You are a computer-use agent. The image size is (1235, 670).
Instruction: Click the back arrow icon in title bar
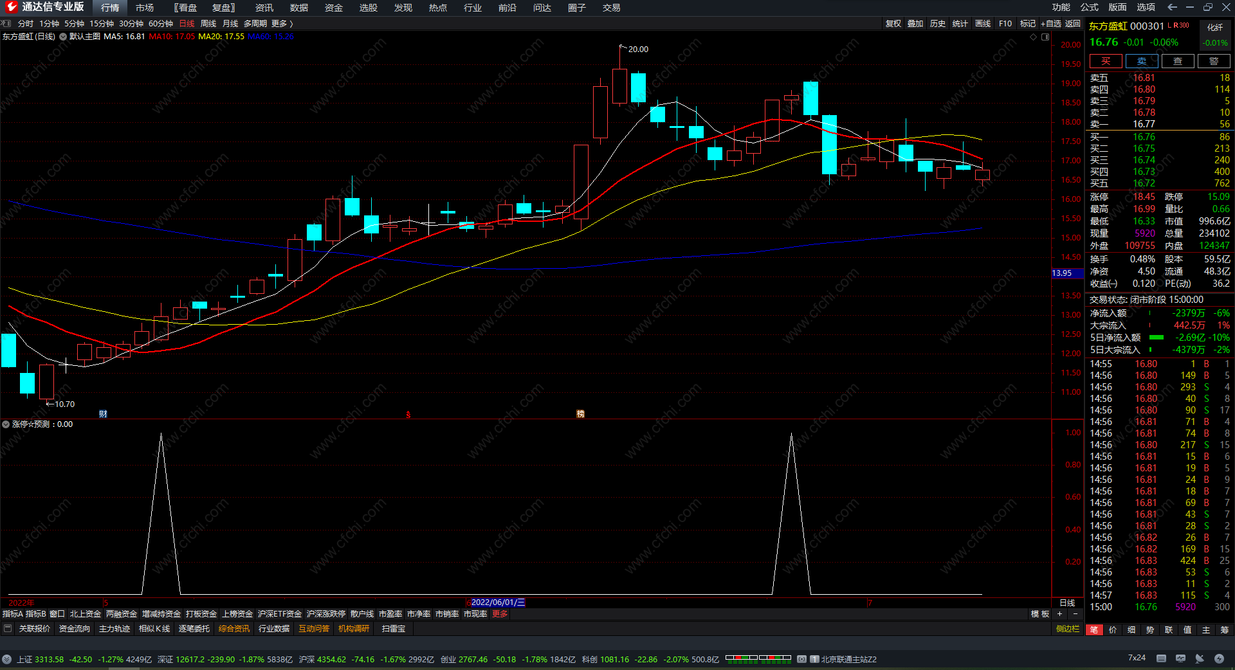[x=1172, y=7]
